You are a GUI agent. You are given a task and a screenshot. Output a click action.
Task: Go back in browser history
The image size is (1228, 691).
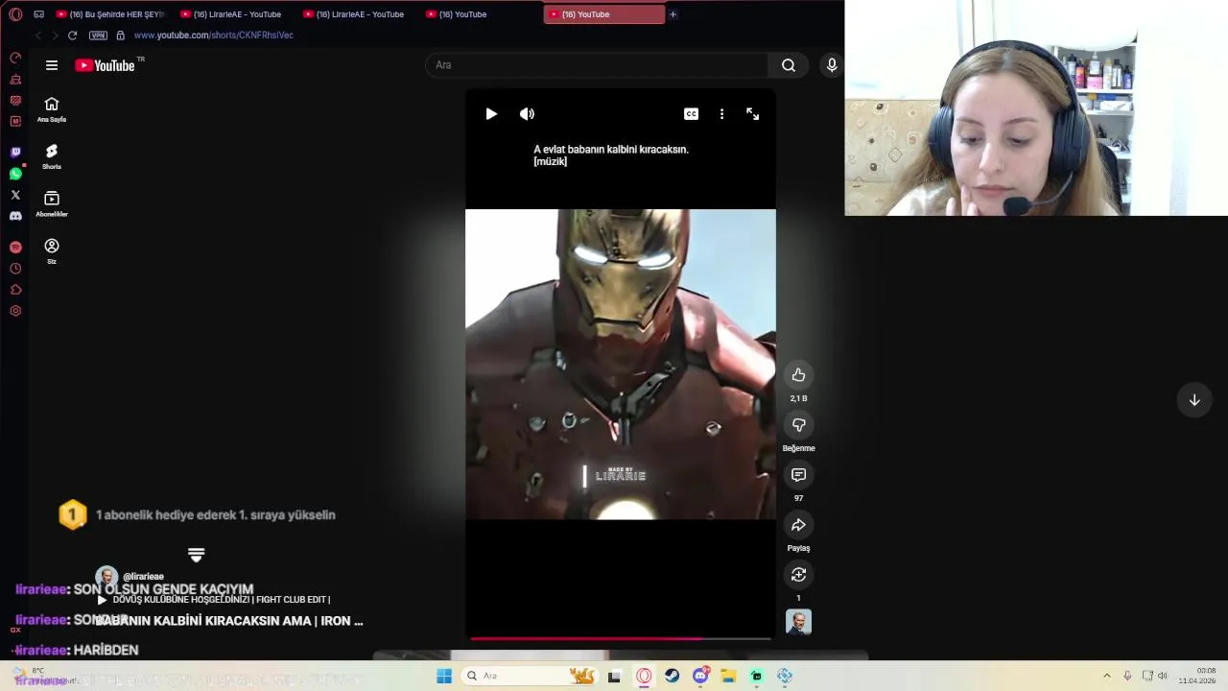pyautogui.click(x=37, y=36)
